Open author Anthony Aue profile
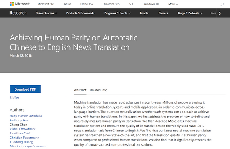This screenshot has height=149, width=230. click(19, 120)
